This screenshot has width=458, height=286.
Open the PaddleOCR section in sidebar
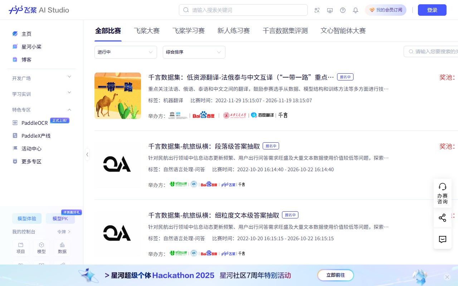(x=35, y=123)
